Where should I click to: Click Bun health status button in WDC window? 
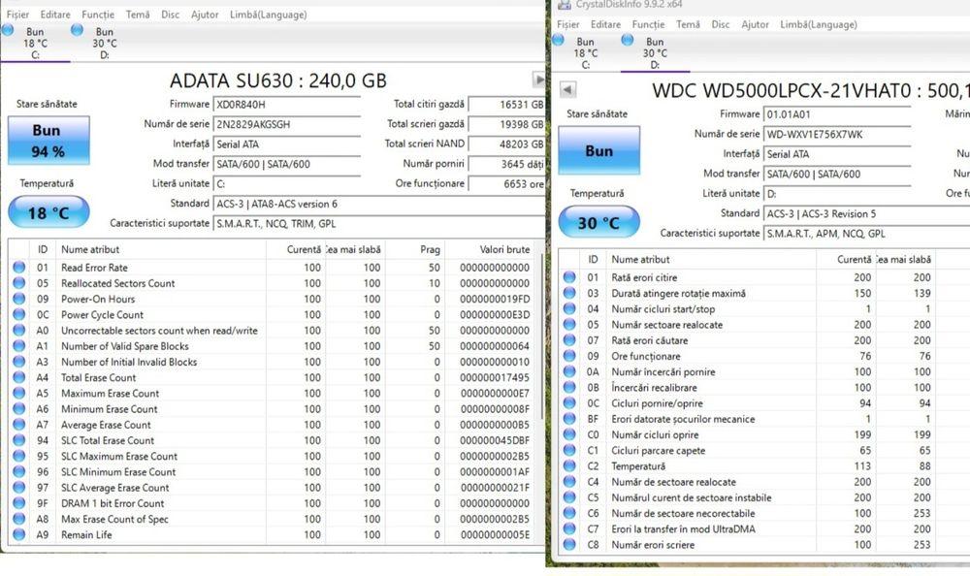point(598,150)
